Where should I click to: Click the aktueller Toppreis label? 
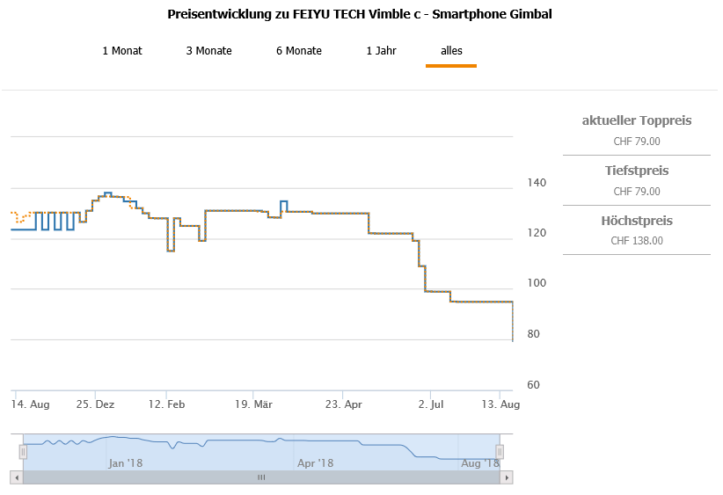coord(637,120)
